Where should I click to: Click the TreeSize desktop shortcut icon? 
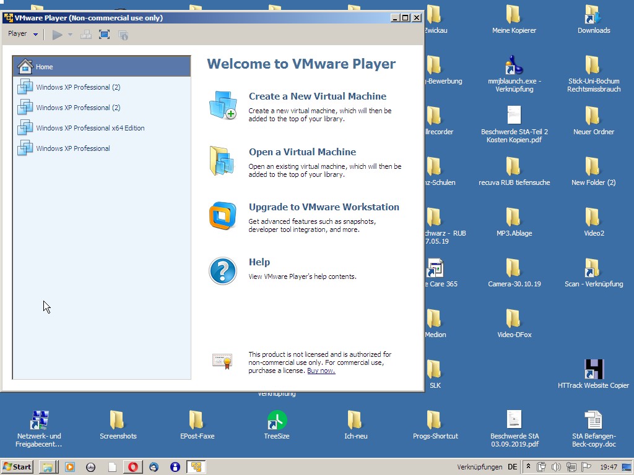[276, 421]
